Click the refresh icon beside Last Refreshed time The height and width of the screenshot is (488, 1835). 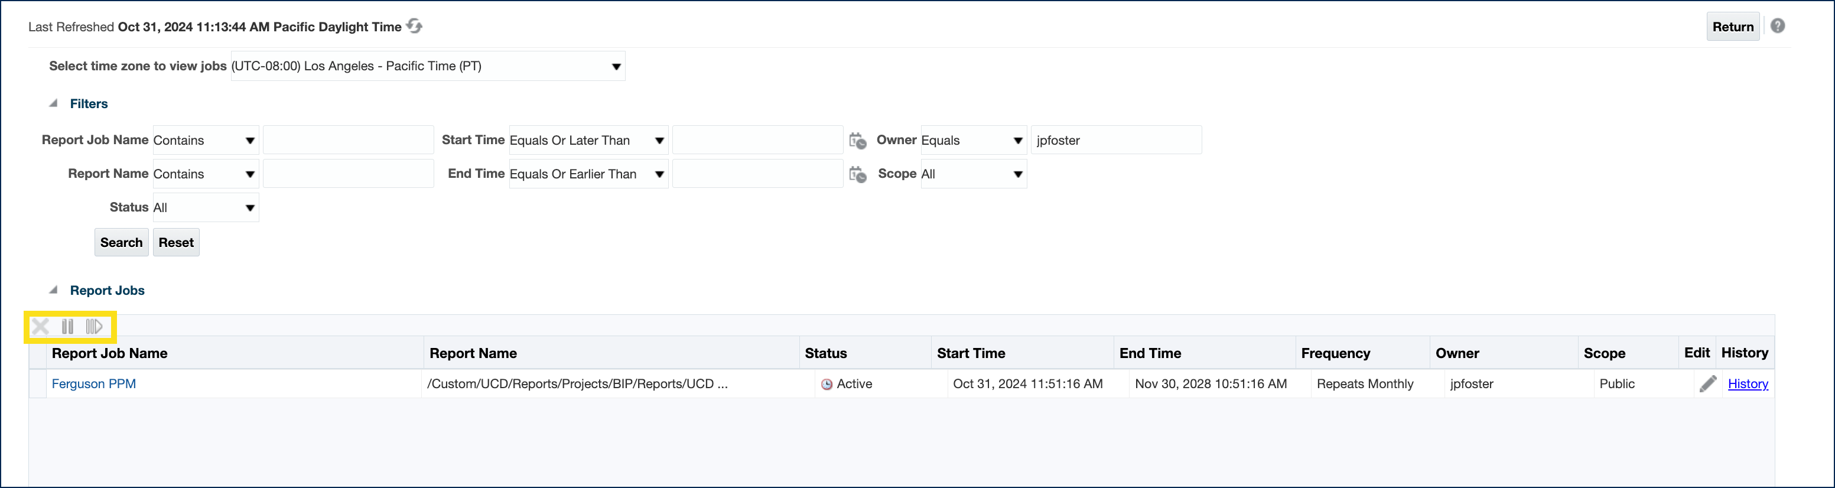coord(414,27)
